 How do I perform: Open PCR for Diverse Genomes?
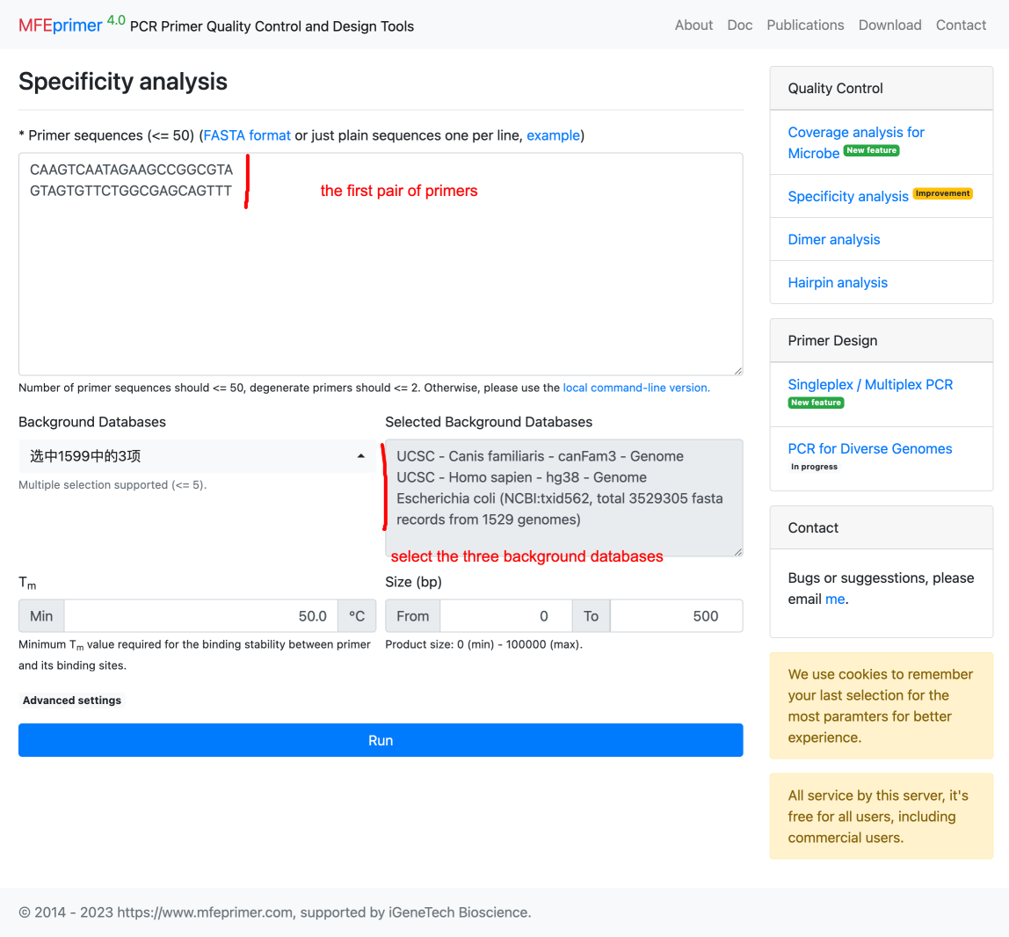pos(870,448)
